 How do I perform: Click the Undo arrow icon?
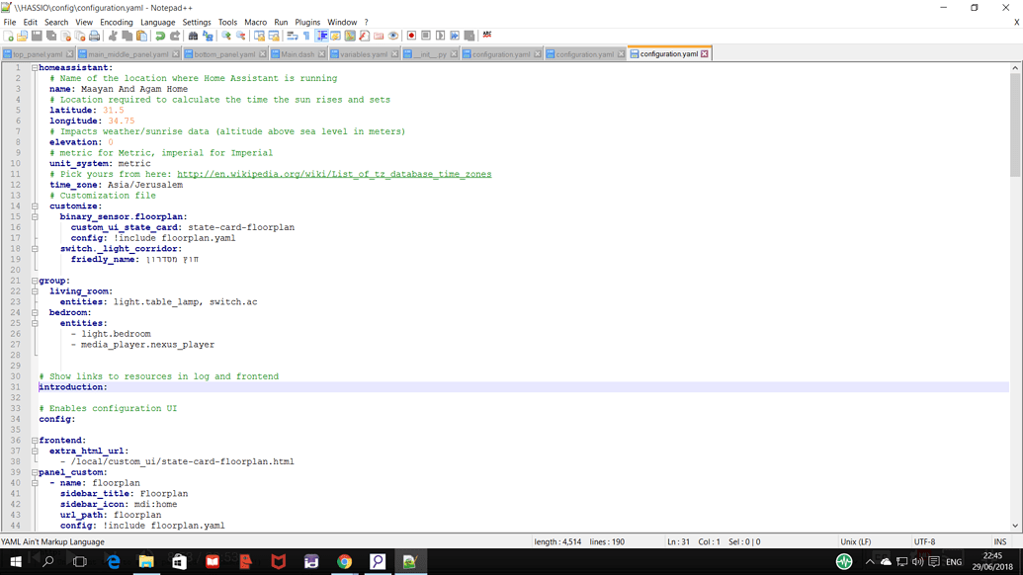pos(160,36)
